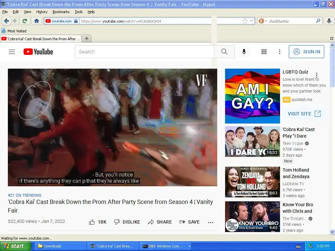Screen dimensions: 335x251
Task: Reload the current page
Action: coord(25,21)
